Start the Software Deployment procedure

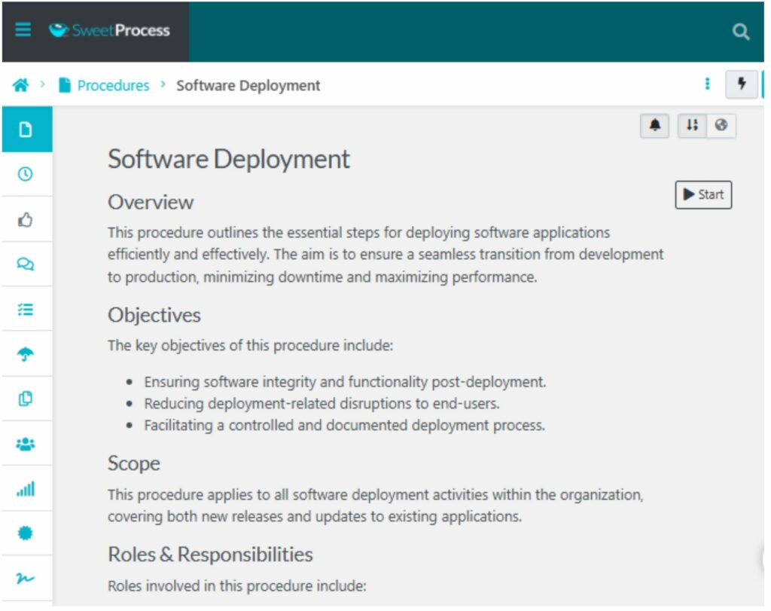[x=703, y=195]
